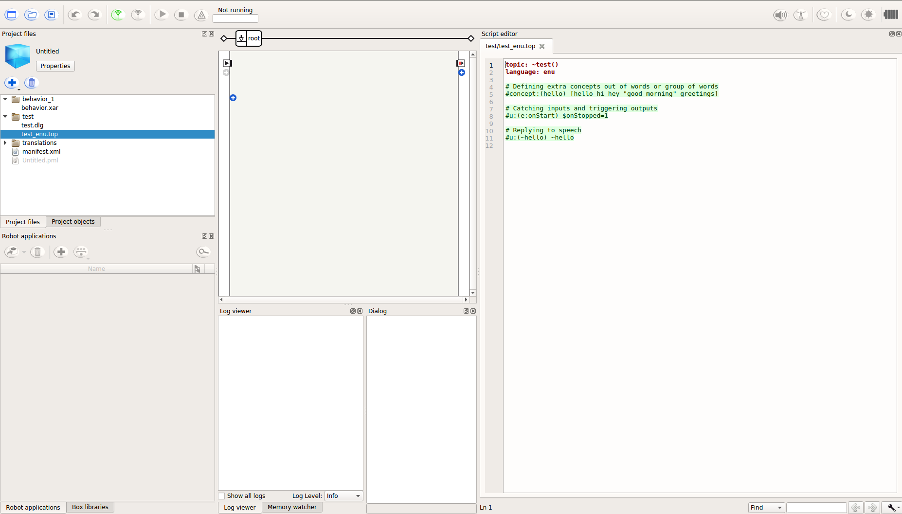This screenshot has height=514, width=902.
Task: Select the Log viewer tab
Action: pos(239,507)
